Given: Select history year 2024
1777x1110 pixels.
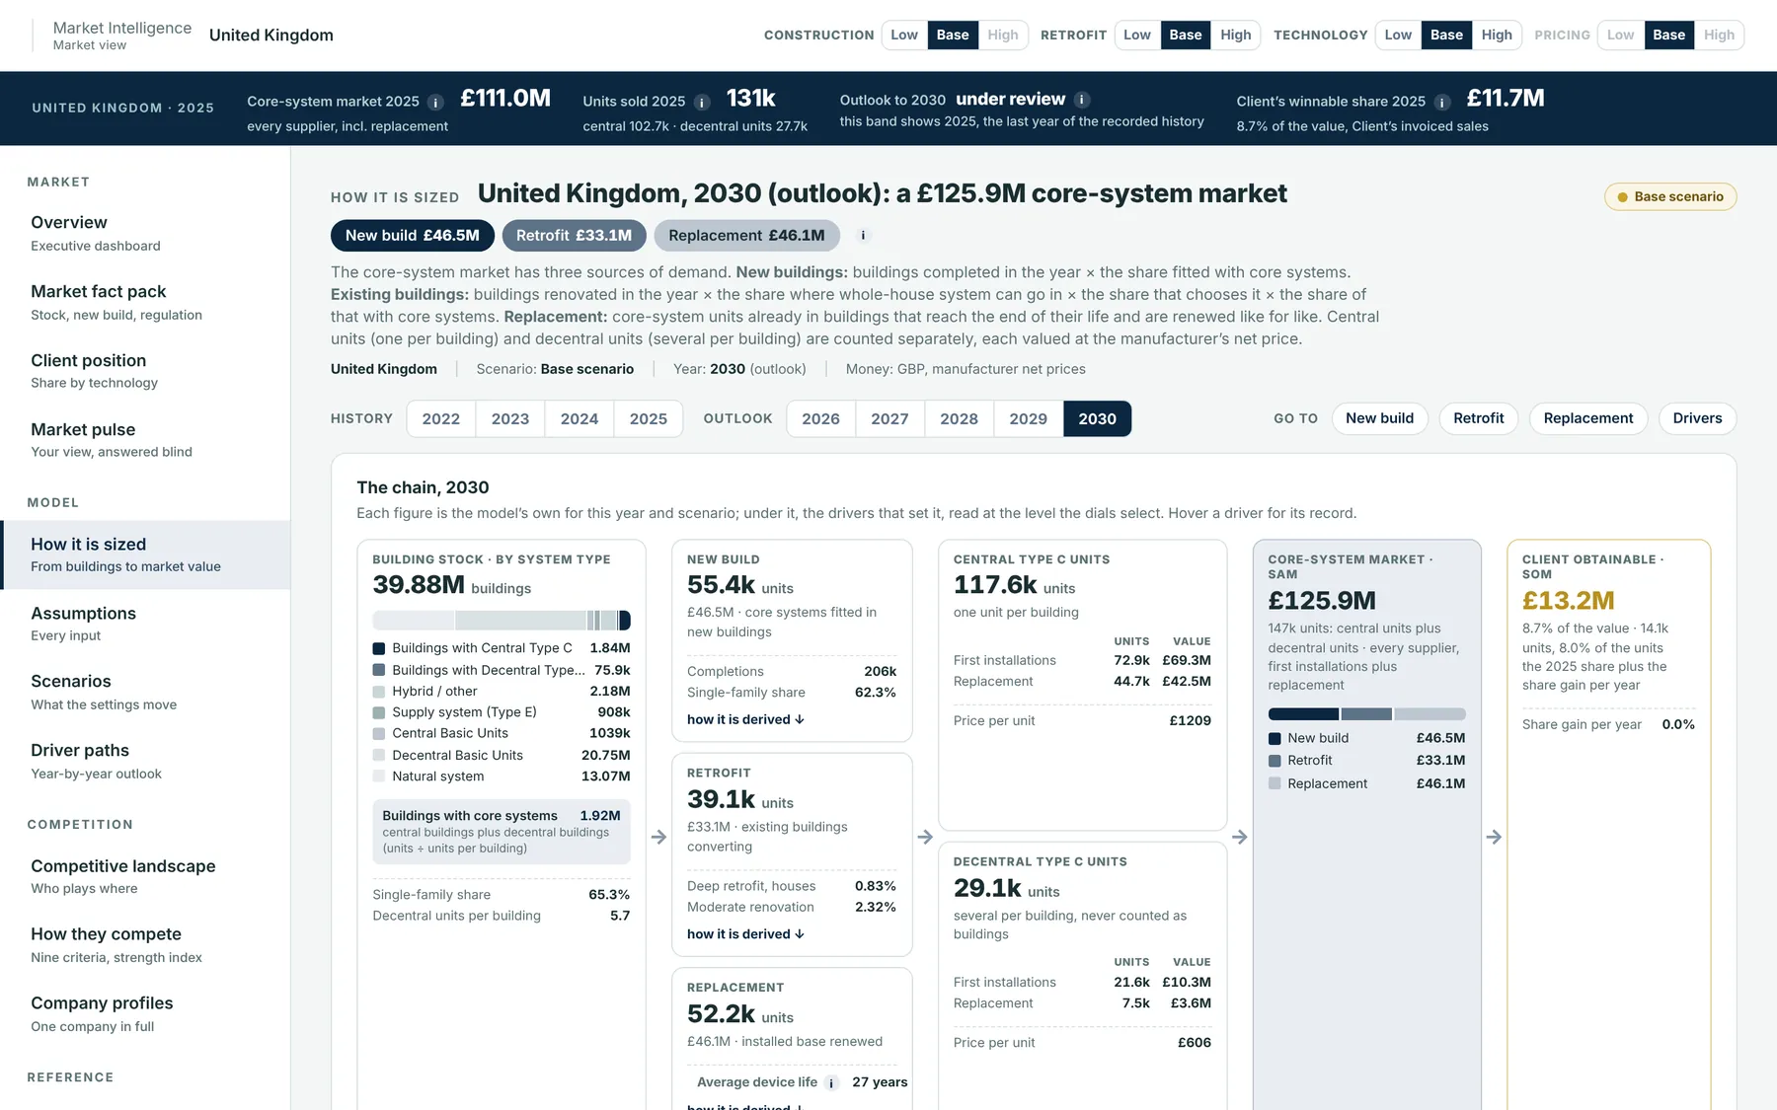Looking at the screenshot, I should tap(579, 418).
